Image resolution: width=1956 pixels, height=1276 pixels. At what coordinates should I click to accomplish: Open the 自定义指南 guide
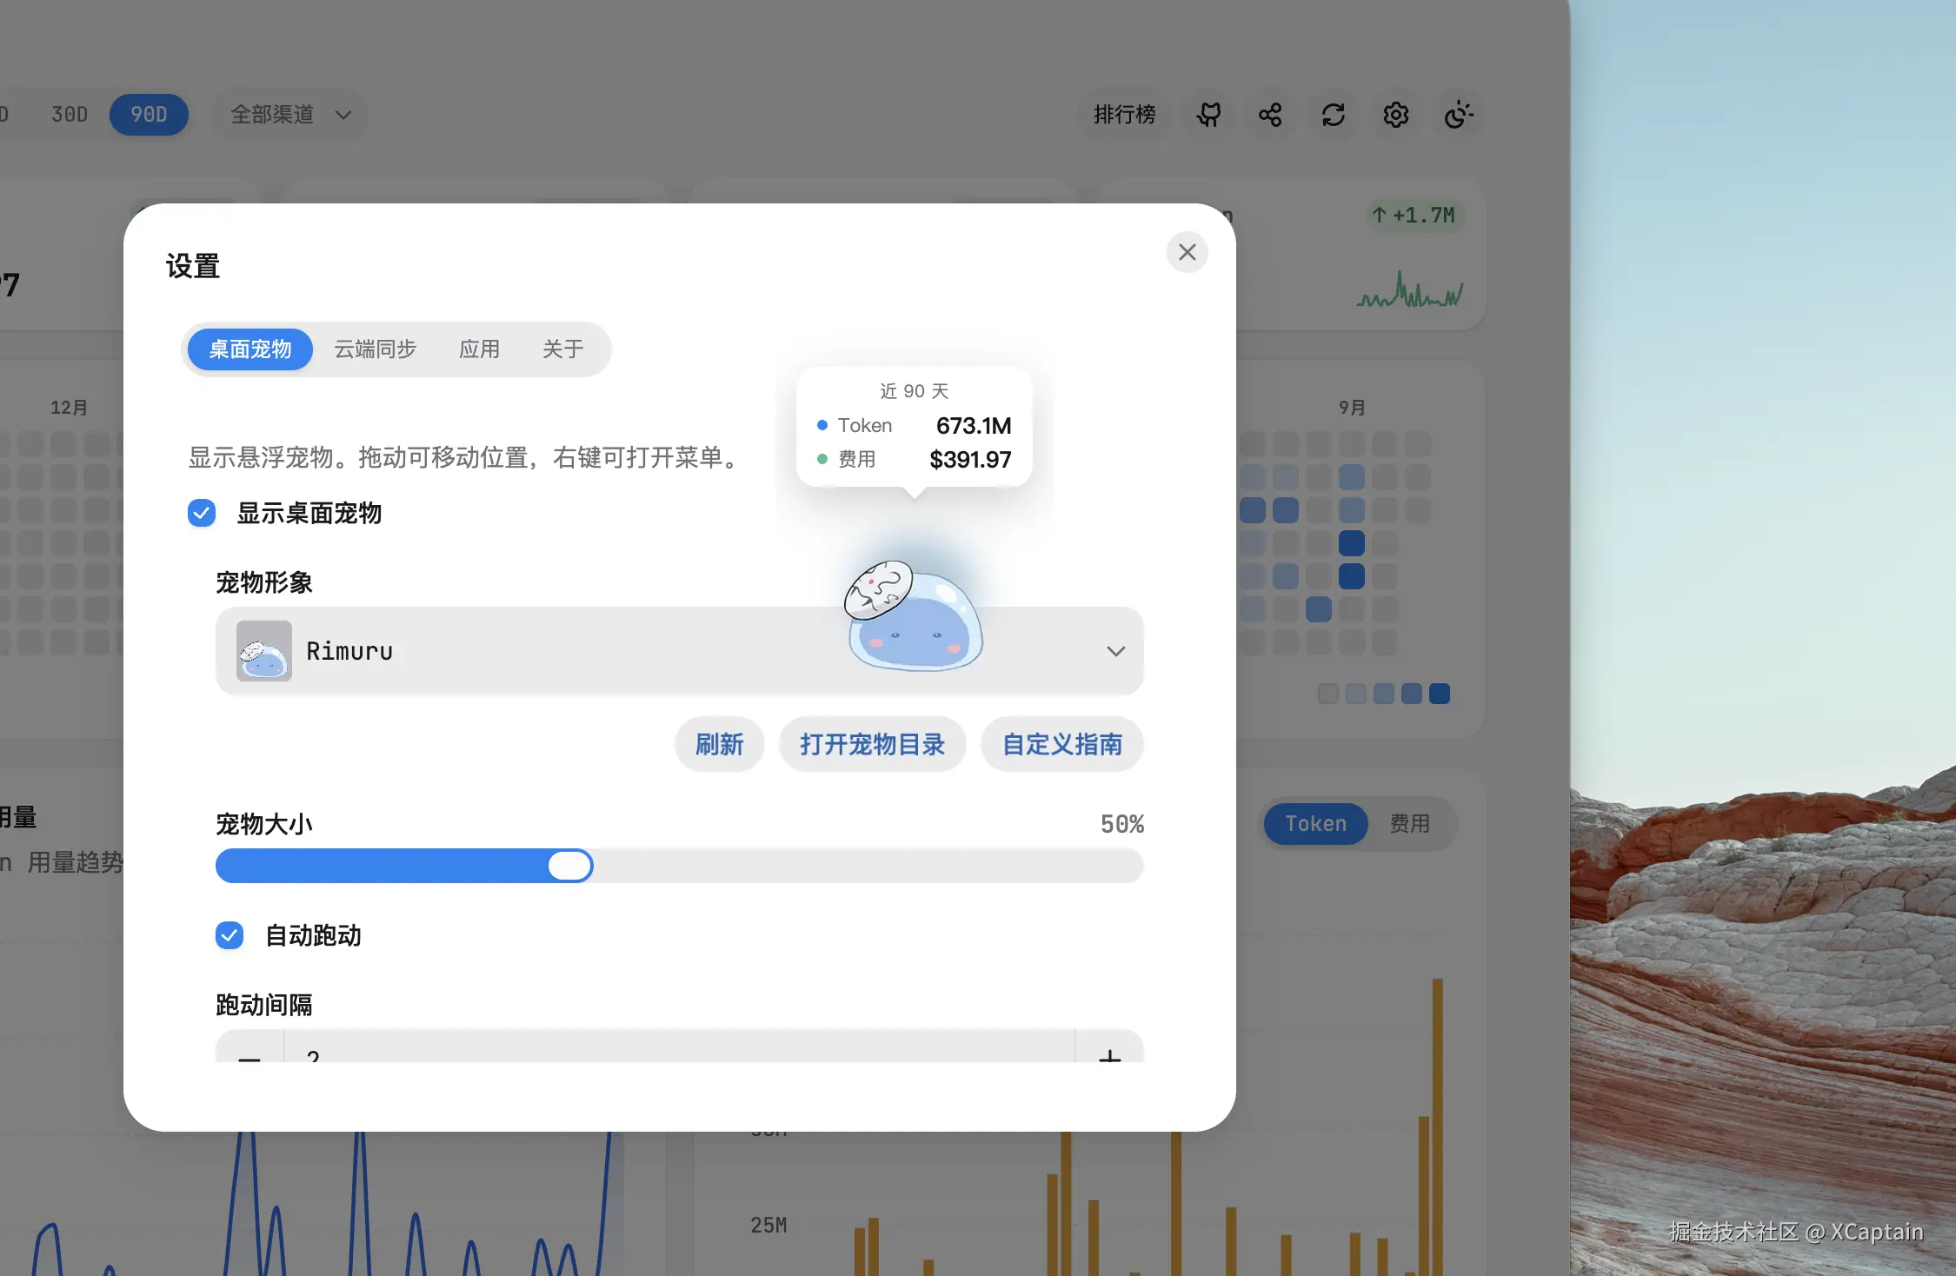pyautogui.click(x=1062, y=744)
